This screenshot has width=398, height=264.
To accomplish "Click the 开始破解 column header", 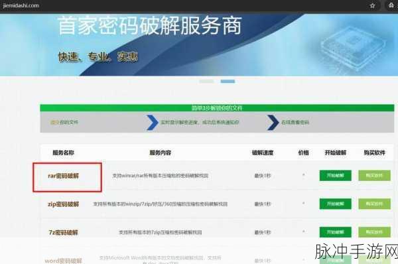I will [335, 153].
